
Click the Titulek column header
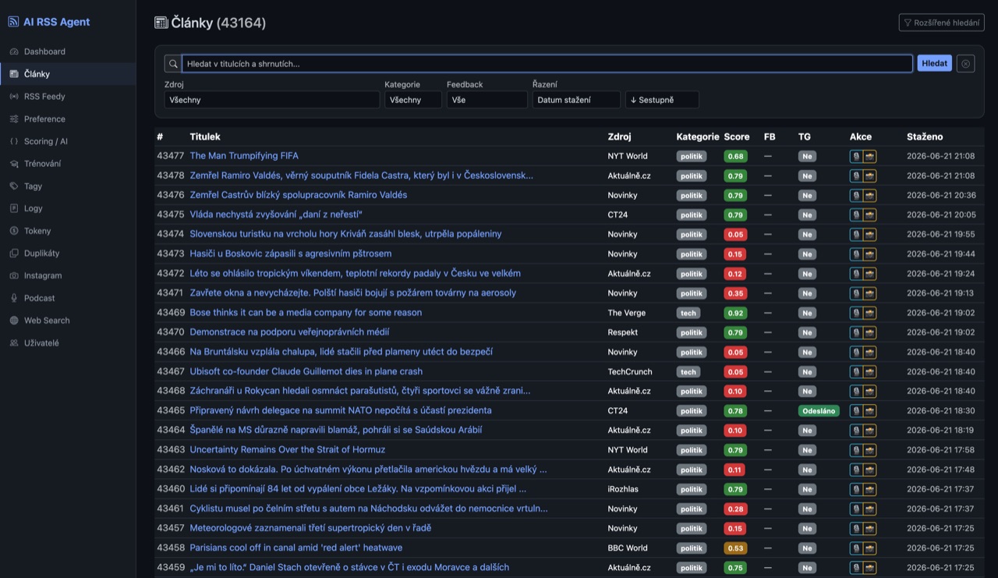205,137
